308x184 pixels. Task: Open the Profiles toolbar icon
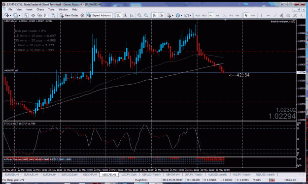[15, 15]
